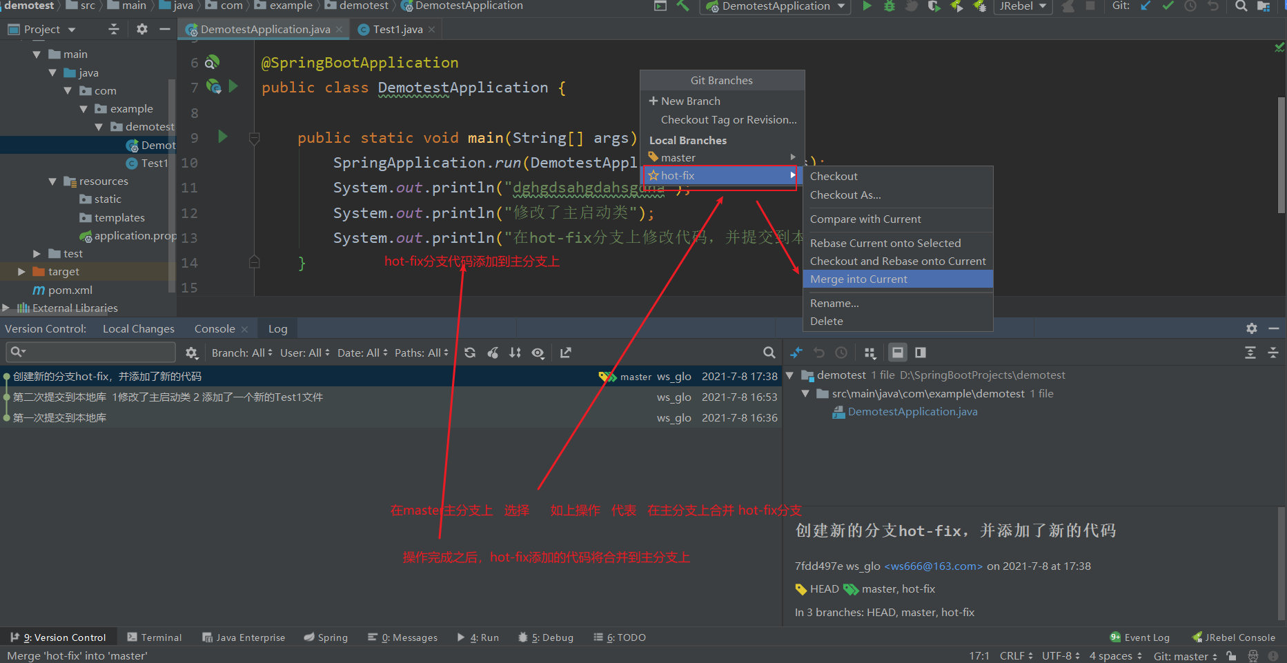Select Rebase Current onto Selected

coord(898,243)
